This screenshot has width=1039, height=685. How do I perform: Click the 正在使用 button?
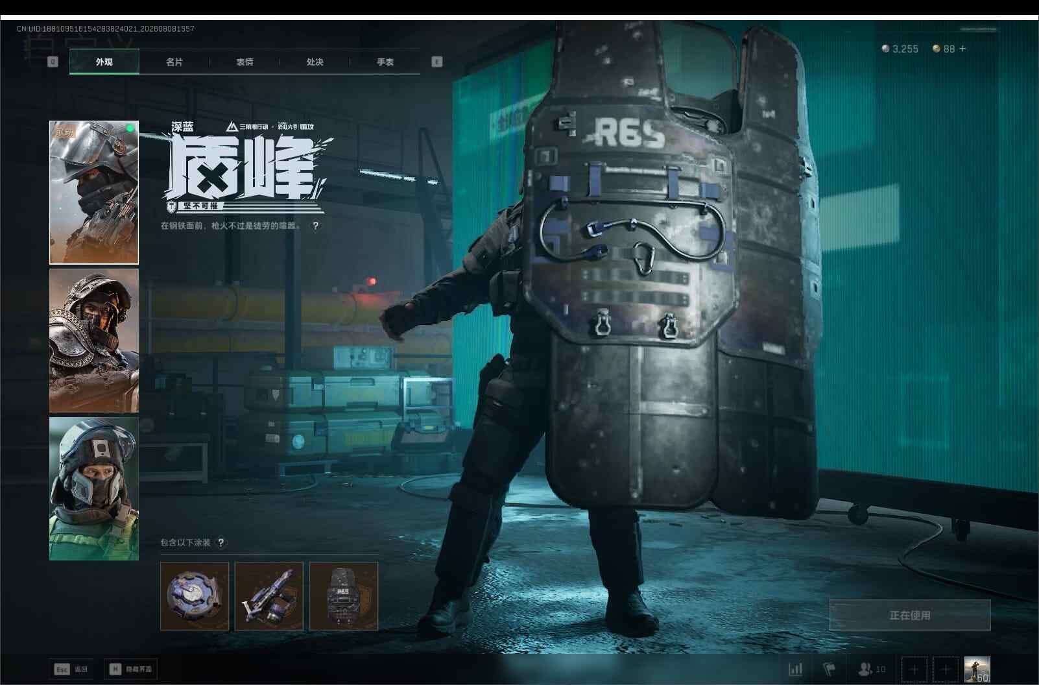pyautogui.click(x=910, y=615)
